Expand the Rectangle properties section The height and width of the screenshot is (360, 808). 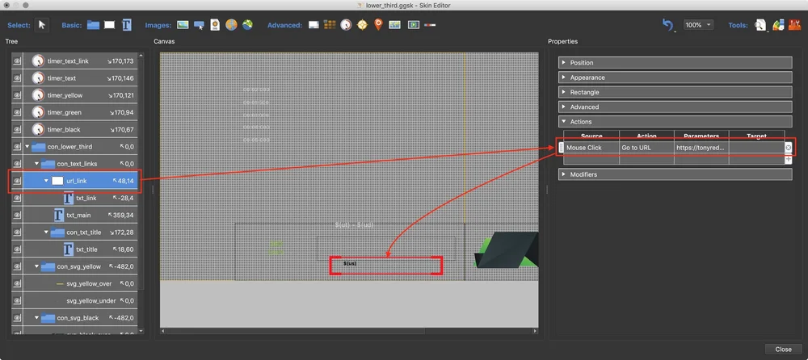[675, 92]
